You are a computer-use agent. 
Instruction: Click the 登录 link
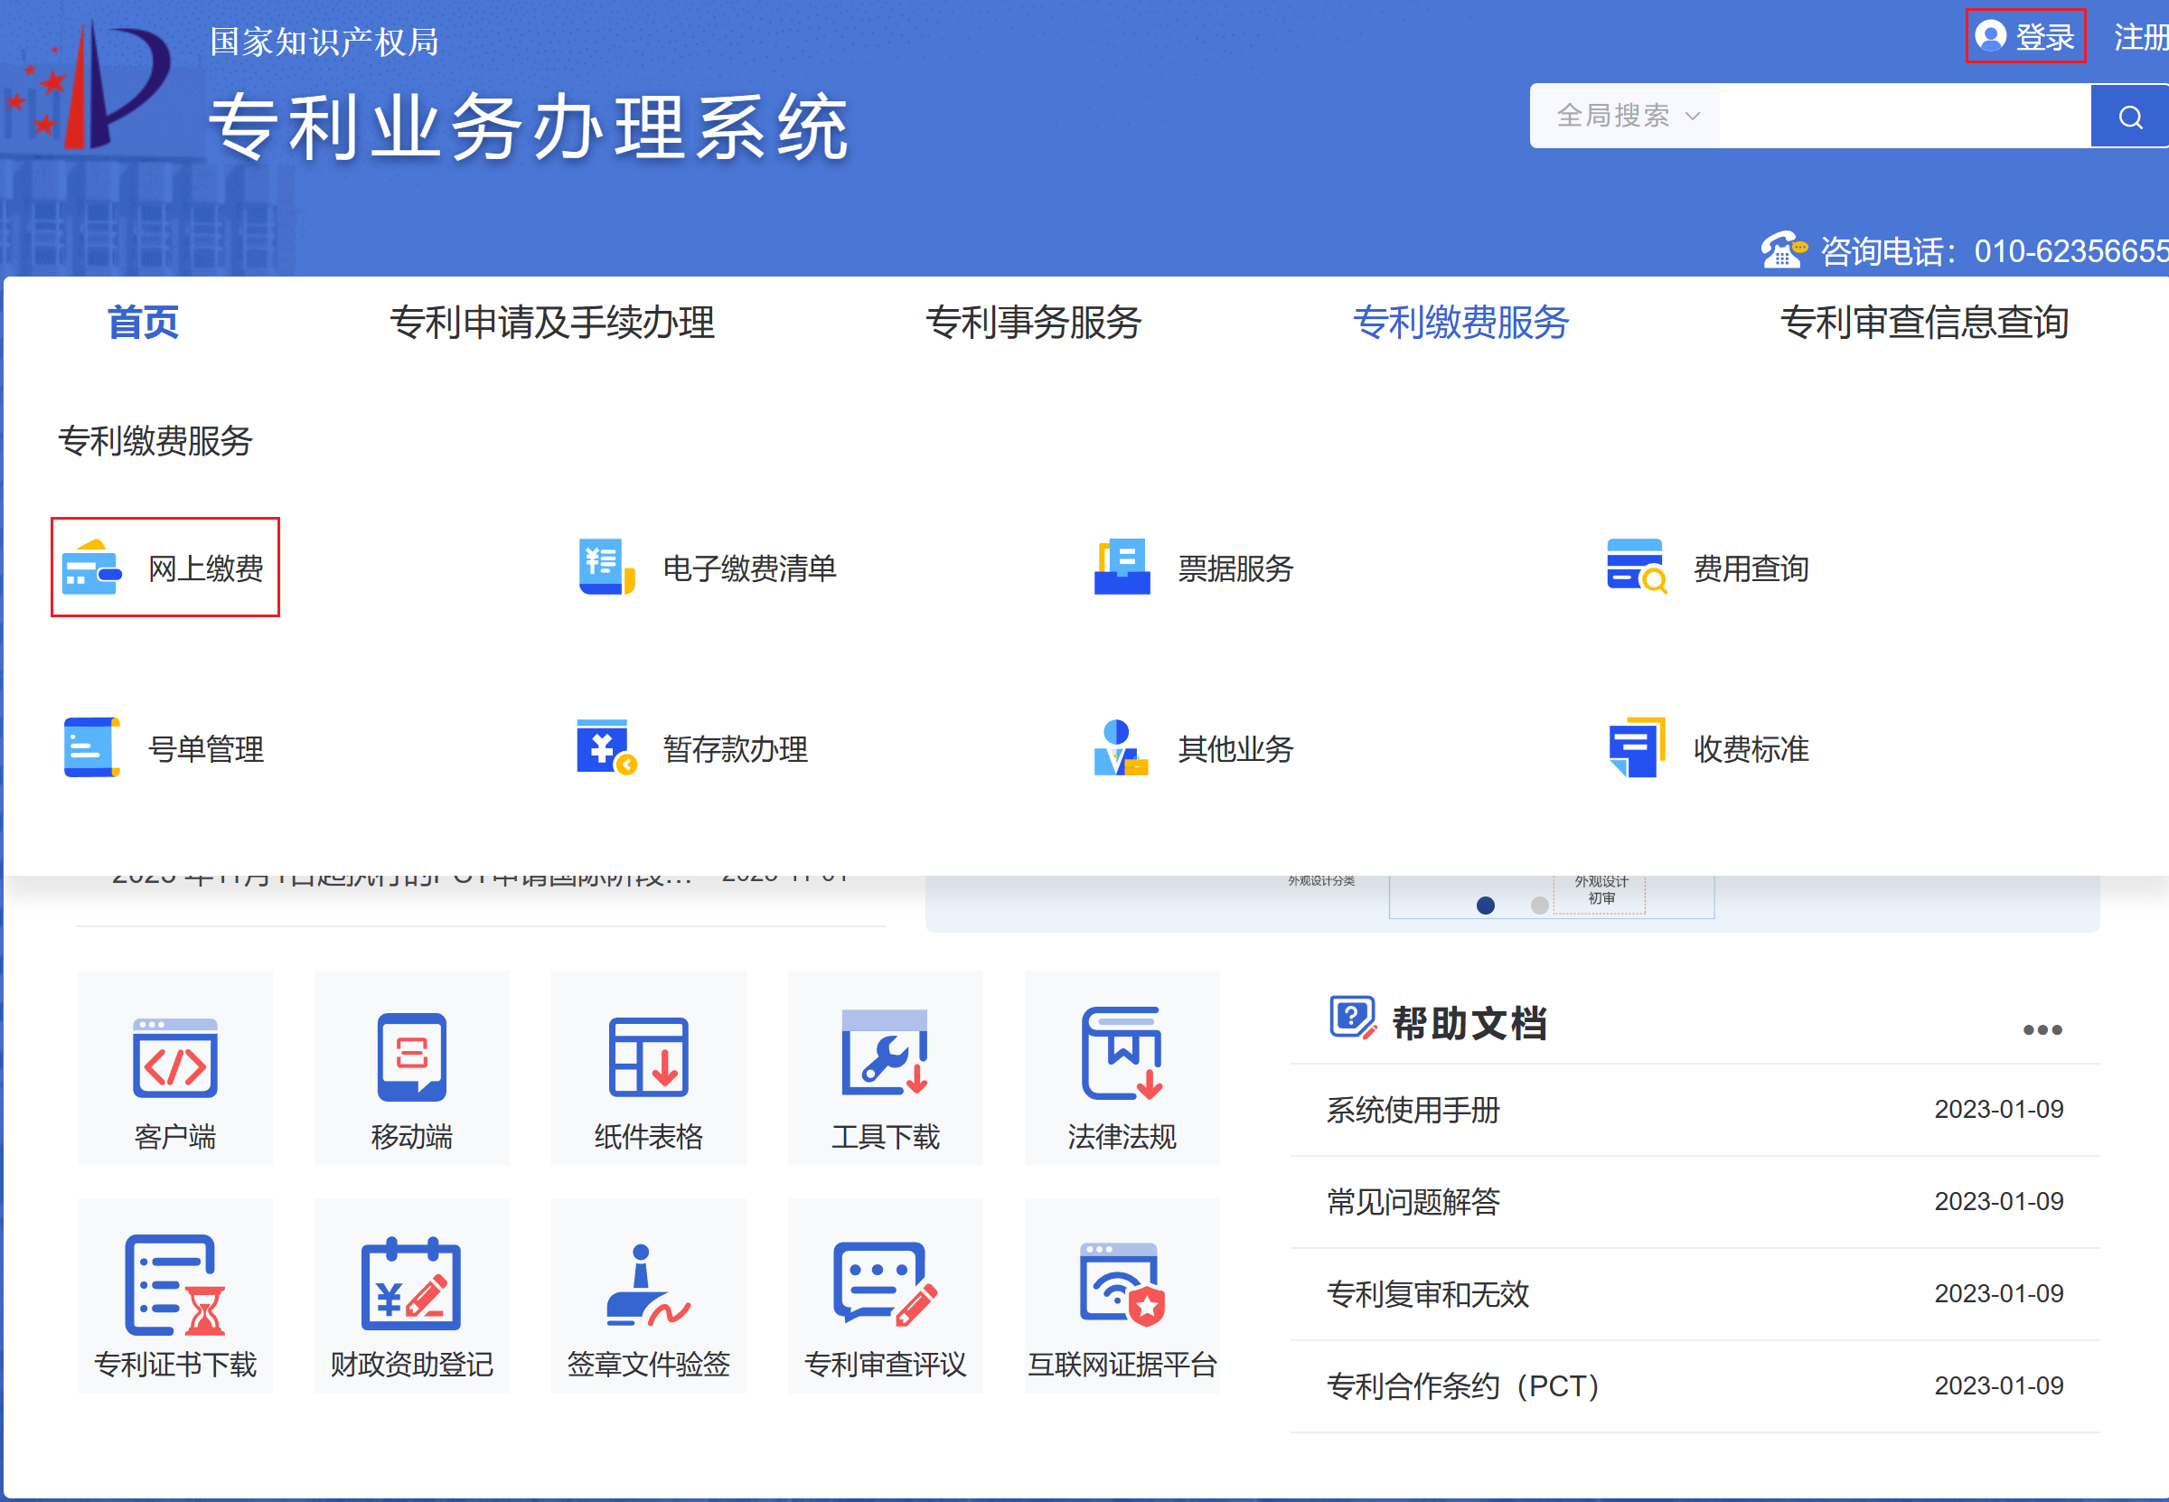click(2044, 37)
